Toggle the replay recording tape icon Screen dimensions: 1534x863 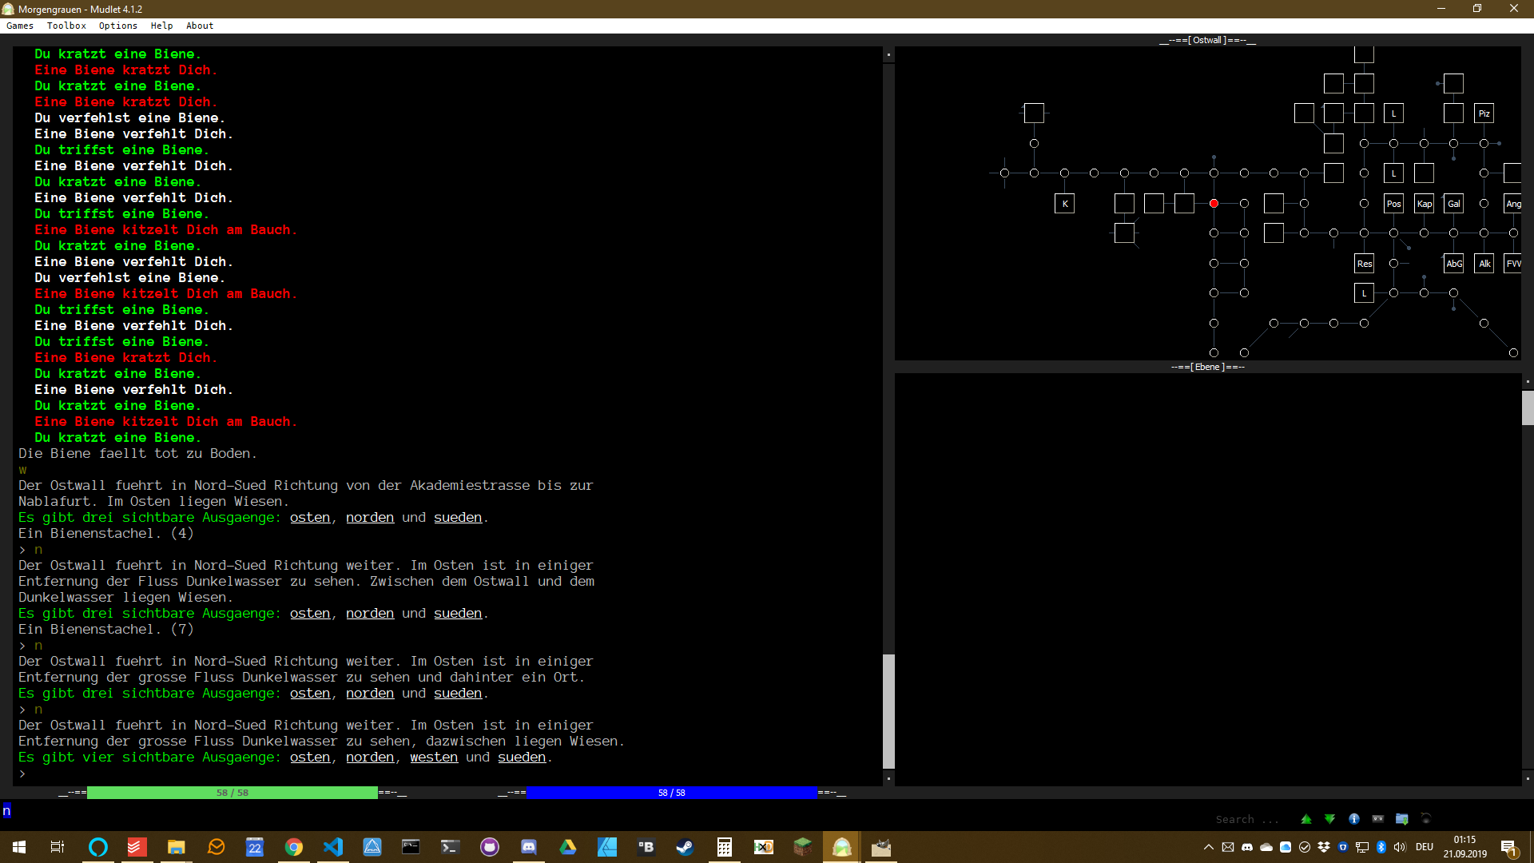1378,819
